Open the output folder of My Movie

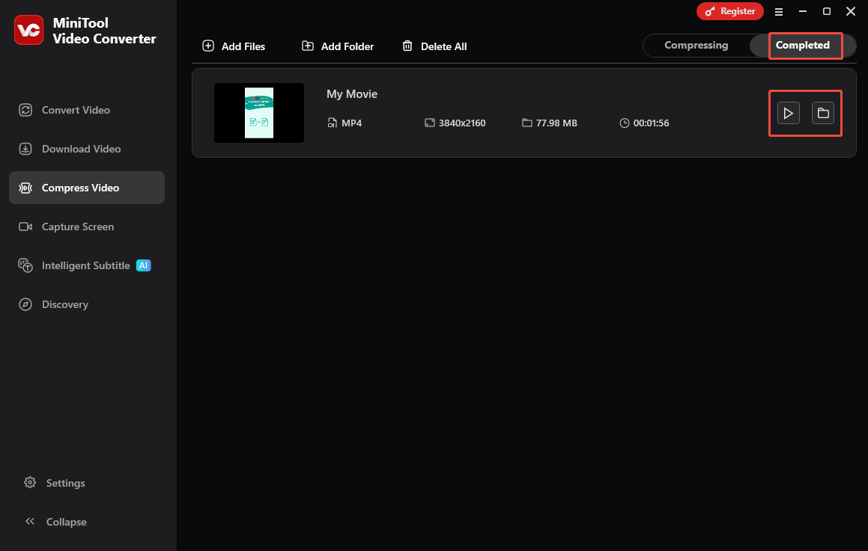coord(823,113)
